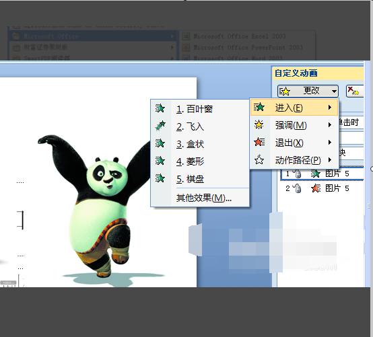Click the red star icon of 退出
Image resolution: width=373 pixels, height=337 pixels.
(259, 142)
